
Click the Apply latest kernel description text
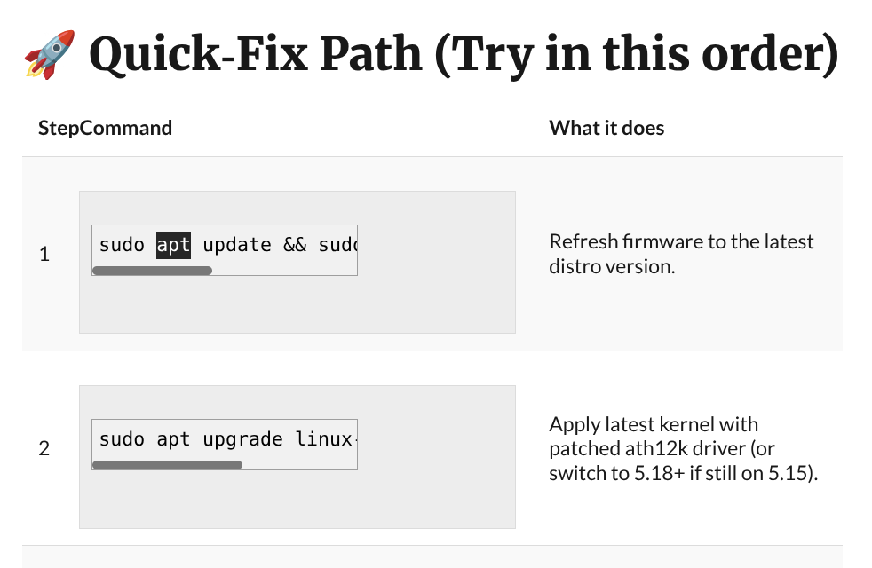654,424
